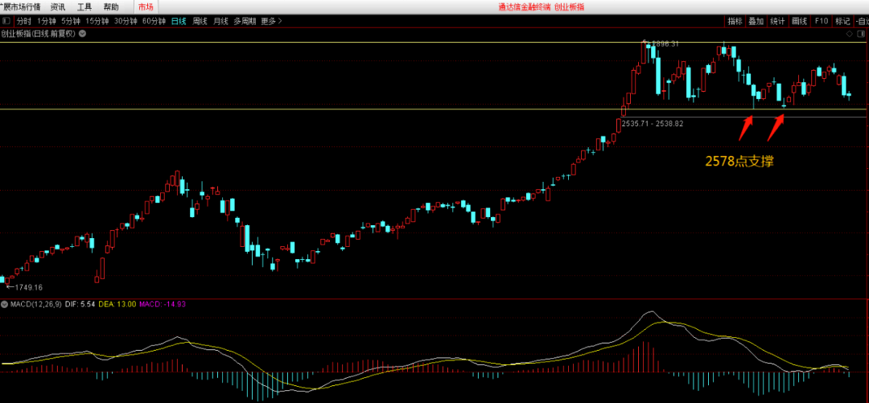Switch to the 市场 tab

tap(146, 6)
